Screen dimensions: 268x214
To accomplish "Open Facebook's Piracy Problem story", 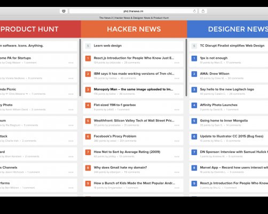I will [x=115, y=136].
